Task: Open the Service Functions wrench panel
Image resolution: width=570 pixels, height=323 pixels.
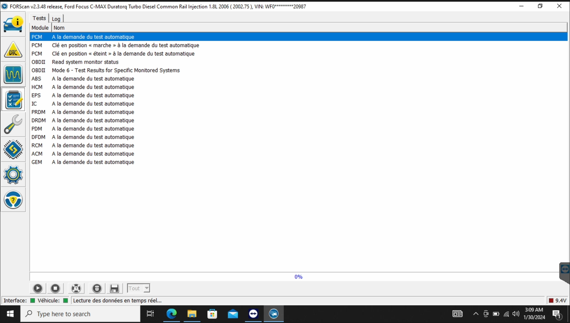Action: pyautogui.click(x=13, y=125)
